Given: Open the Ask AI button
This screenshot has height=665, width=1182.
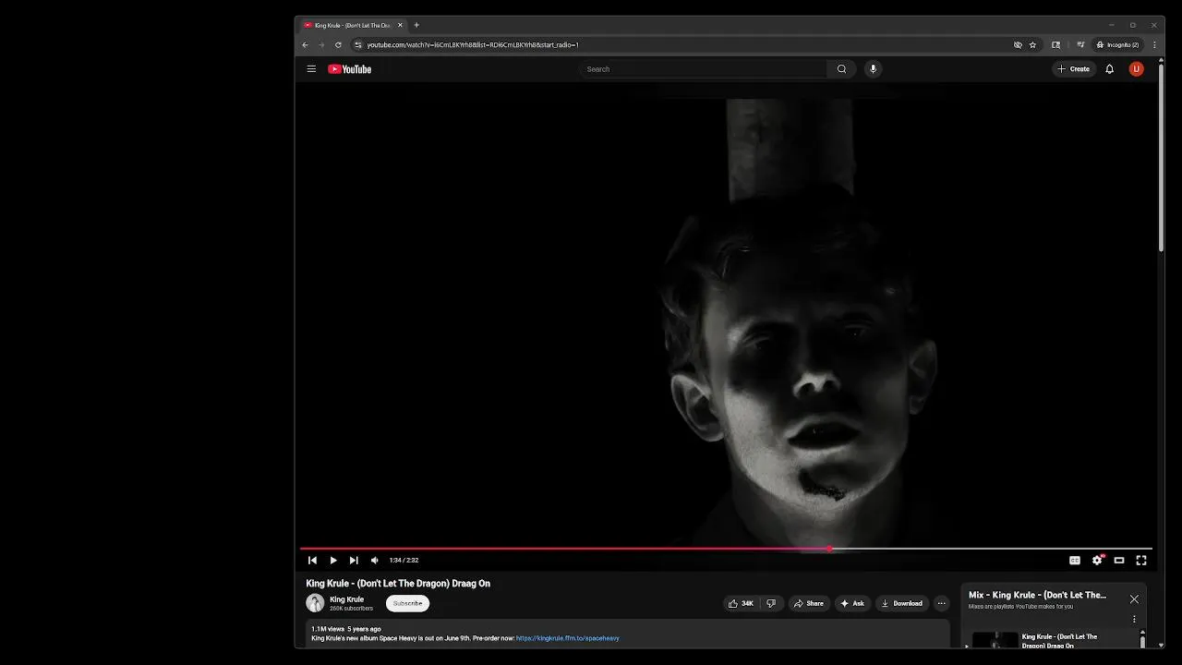Looking at the screenshot, I should (x=852, y=604).
